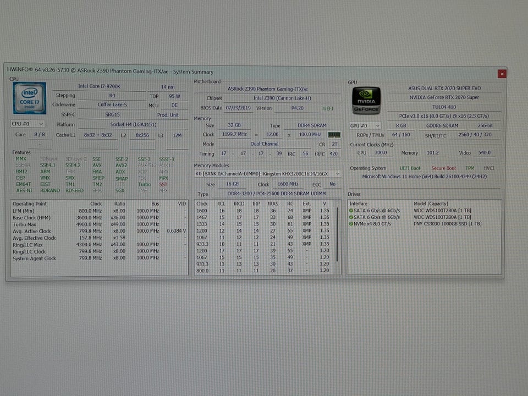Click the Microsoft Windows 11 Home build text
This screenshot has width=528, height=396.
pyautogui.click(x=424, y=177)
